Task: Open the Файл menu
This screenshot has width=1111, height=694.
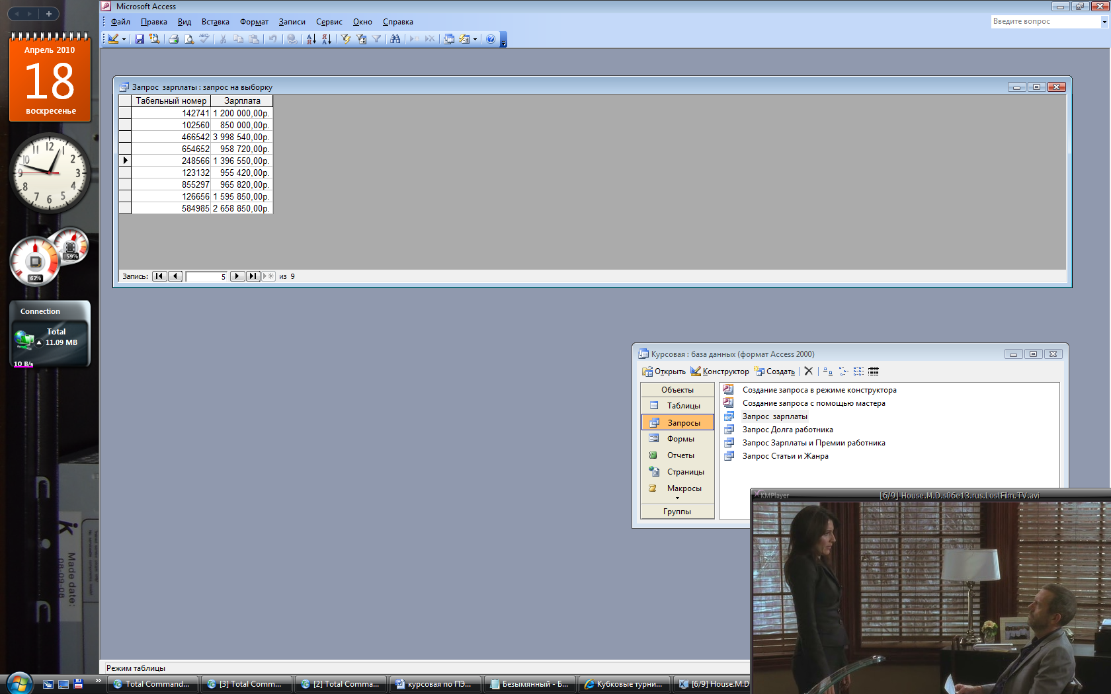Action: click(x=120, y=22)
